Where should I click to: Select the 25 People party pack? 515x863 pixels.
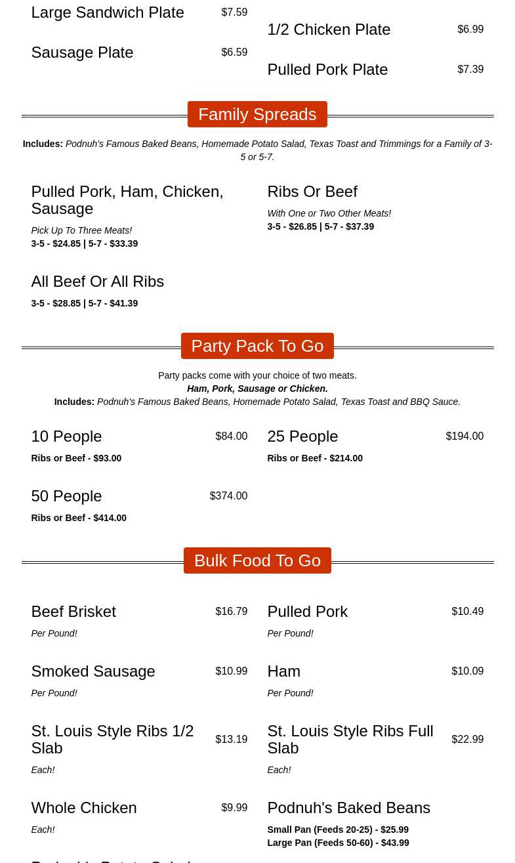click(302, 436)
